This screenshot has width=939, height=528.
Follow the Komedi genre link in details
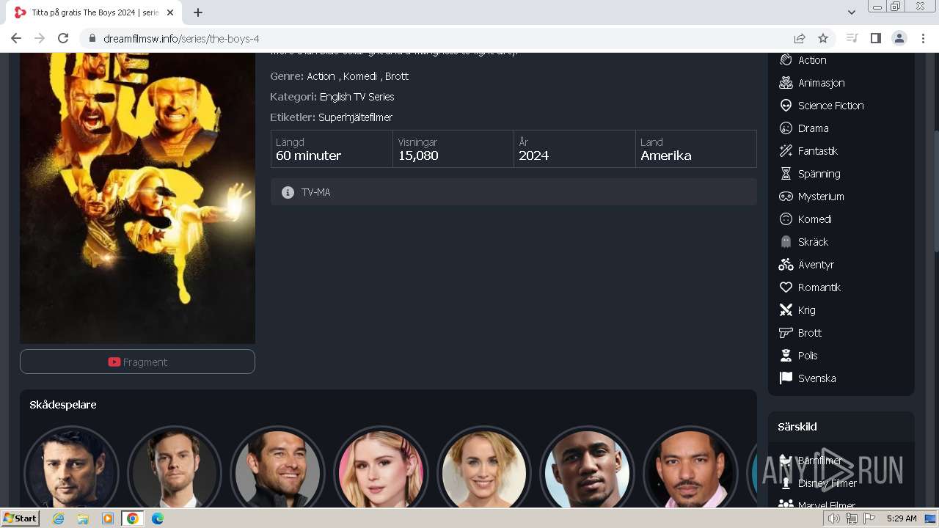coord(360,76)
